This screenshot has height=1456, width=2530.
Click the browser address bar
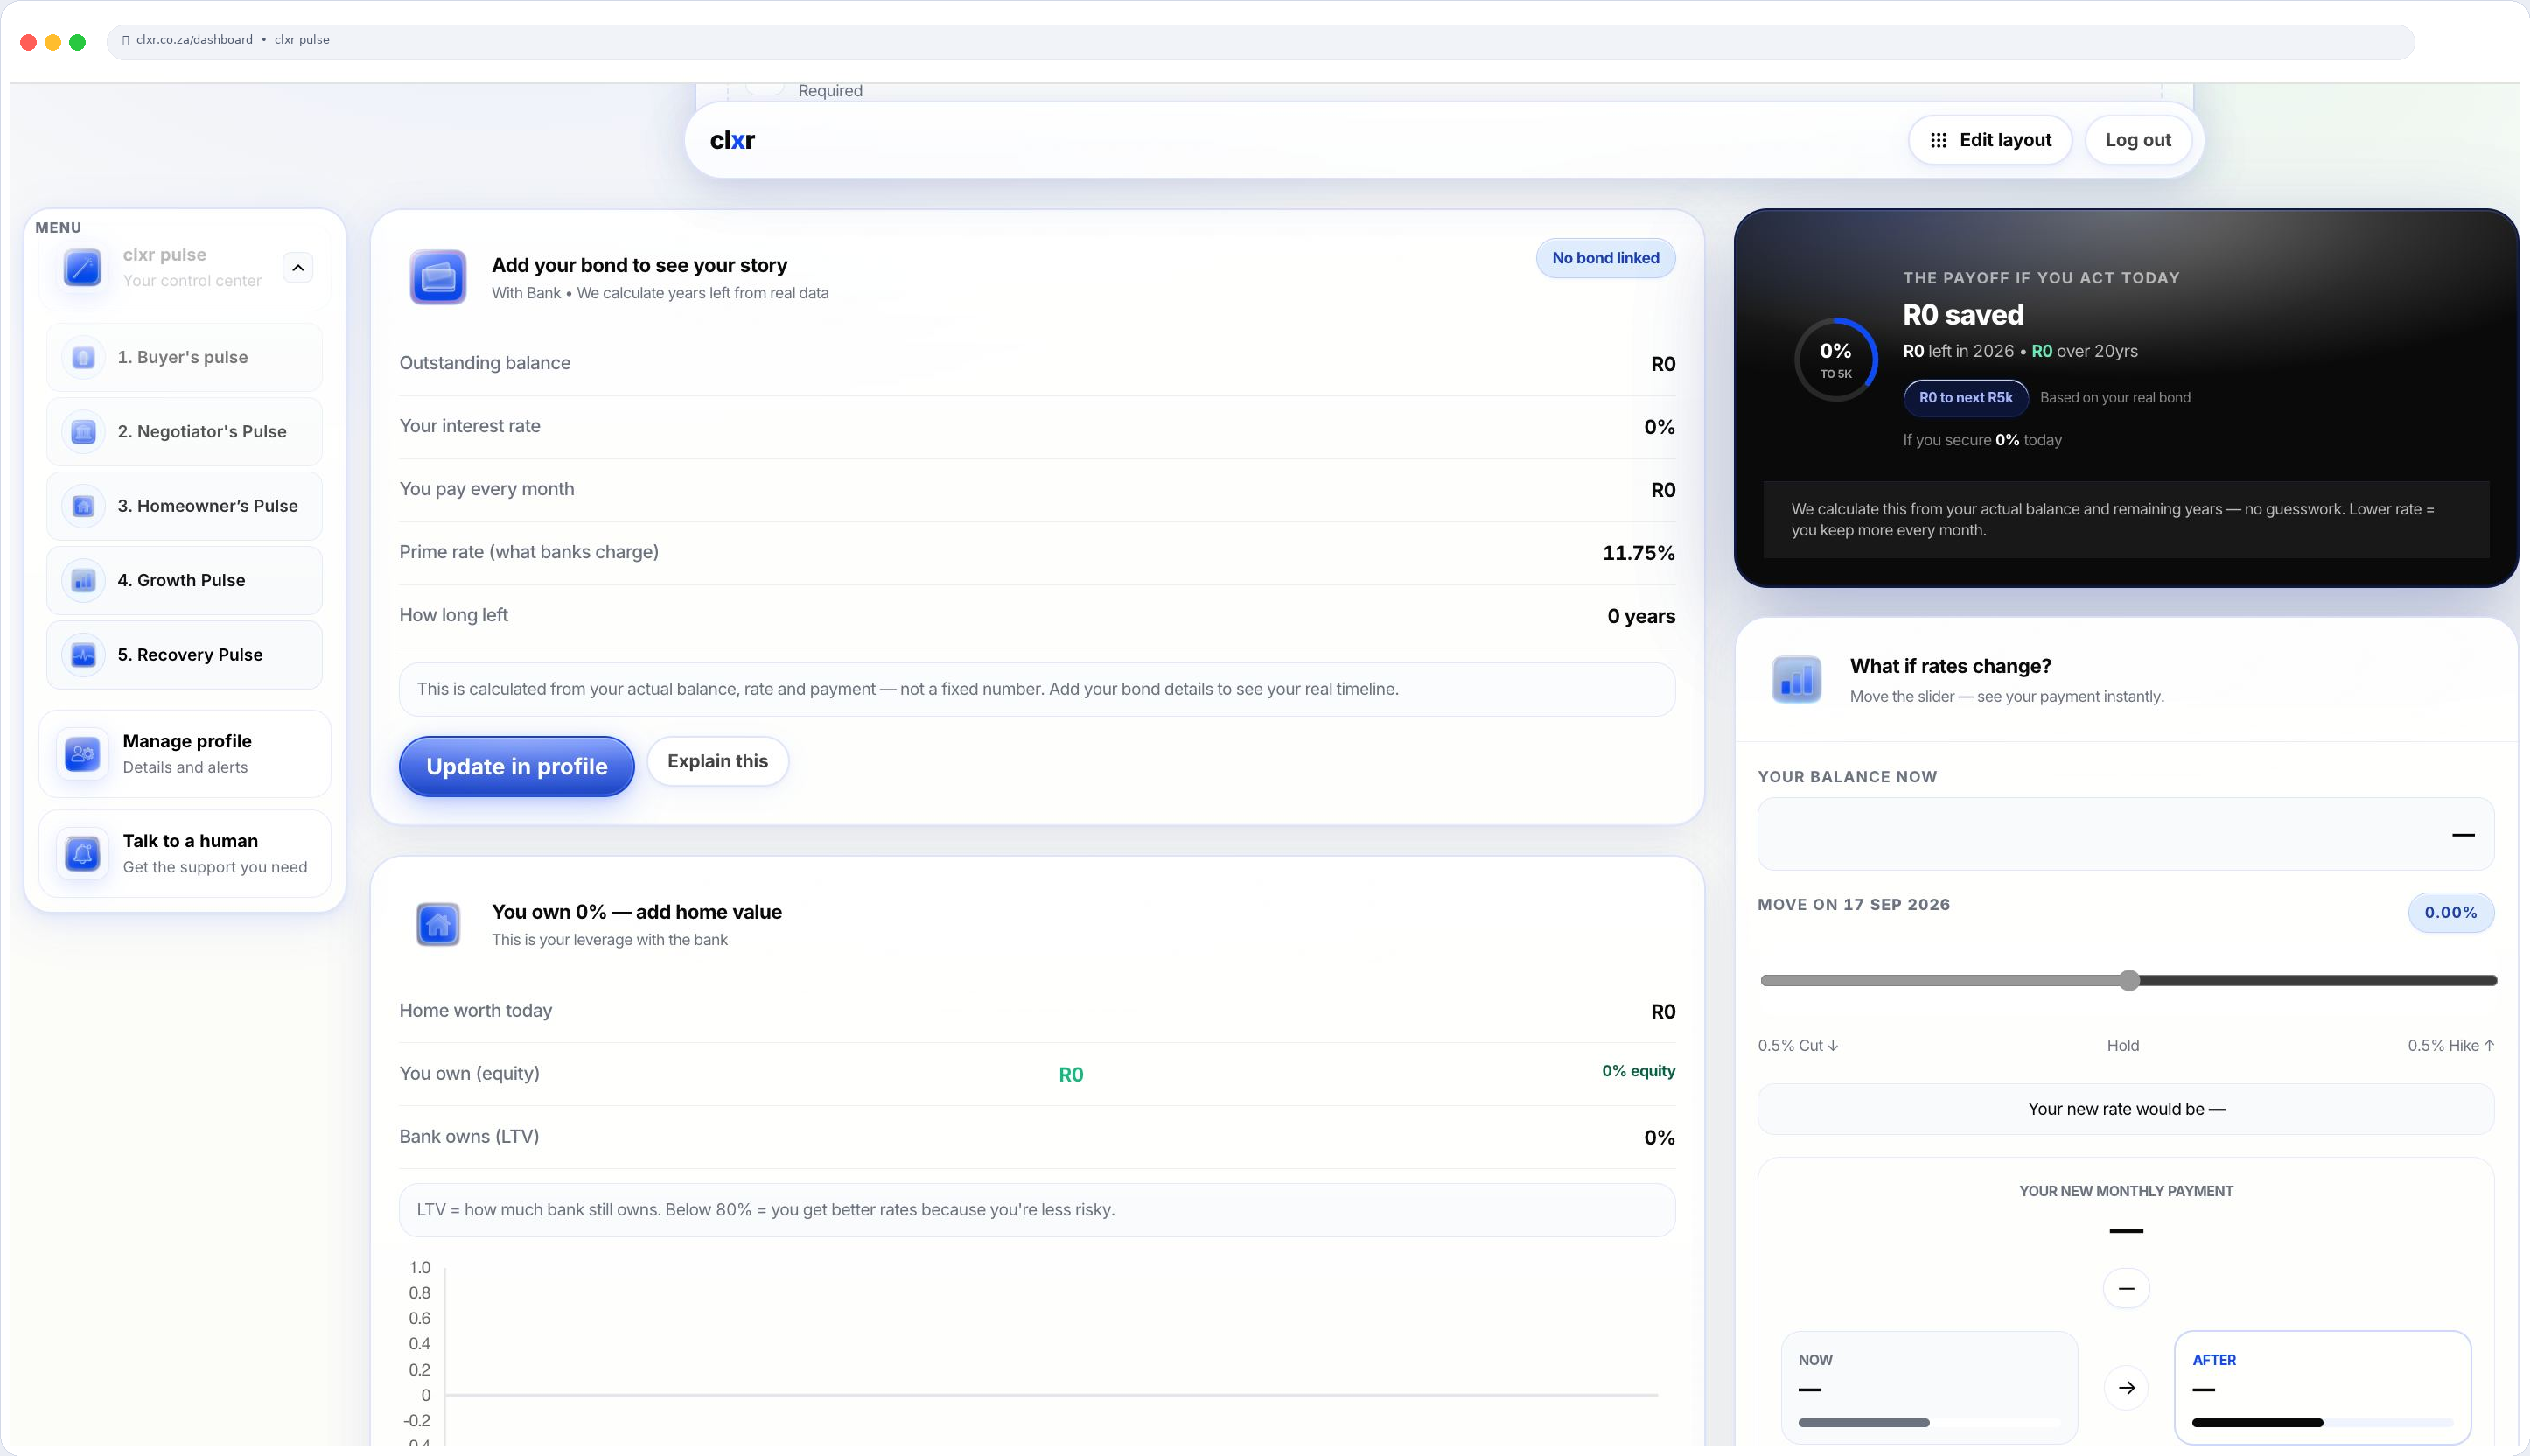pos(1260,41)
